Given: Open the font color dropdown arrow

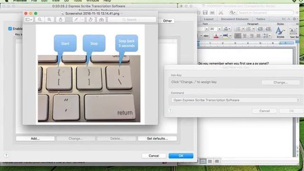Looking at the screenshot, I should pos(220,36).
